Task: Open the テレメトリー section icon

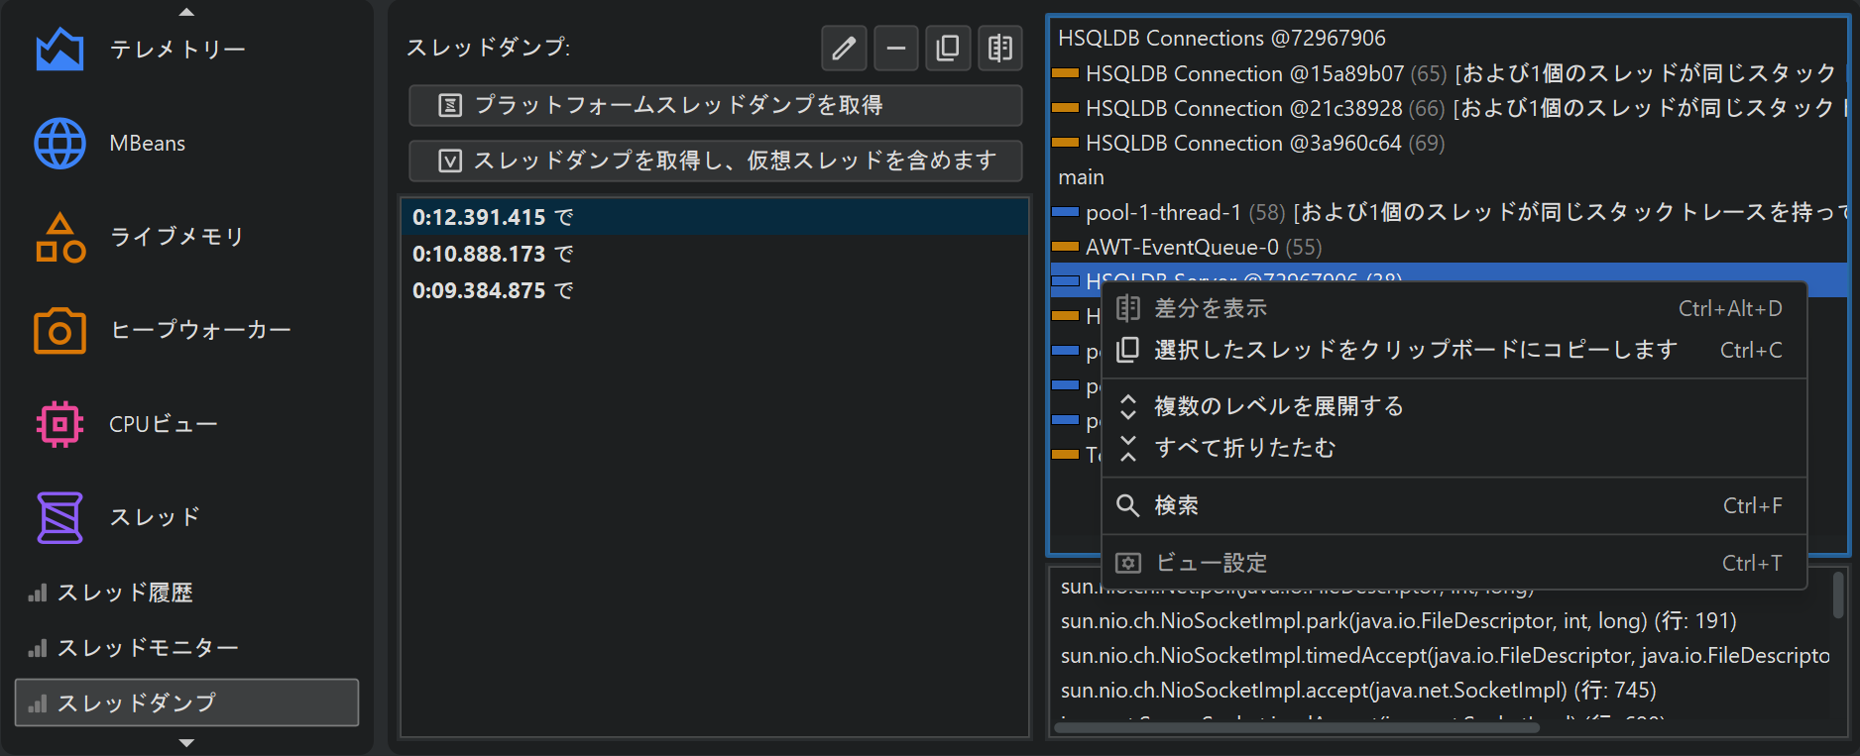Action: pyautogui.click(x=59, y=50)
